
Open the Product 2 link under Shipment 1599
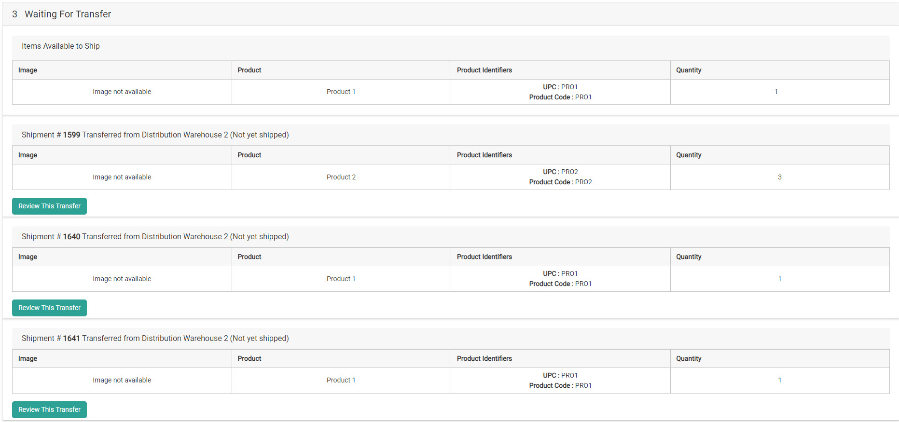click(341, 177)
